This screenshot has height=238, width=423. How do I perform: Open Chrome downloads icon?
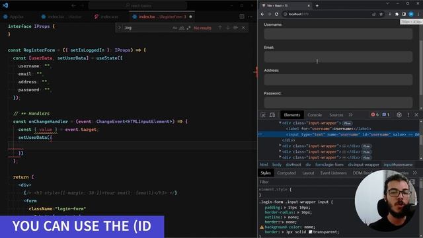(389, 14)
